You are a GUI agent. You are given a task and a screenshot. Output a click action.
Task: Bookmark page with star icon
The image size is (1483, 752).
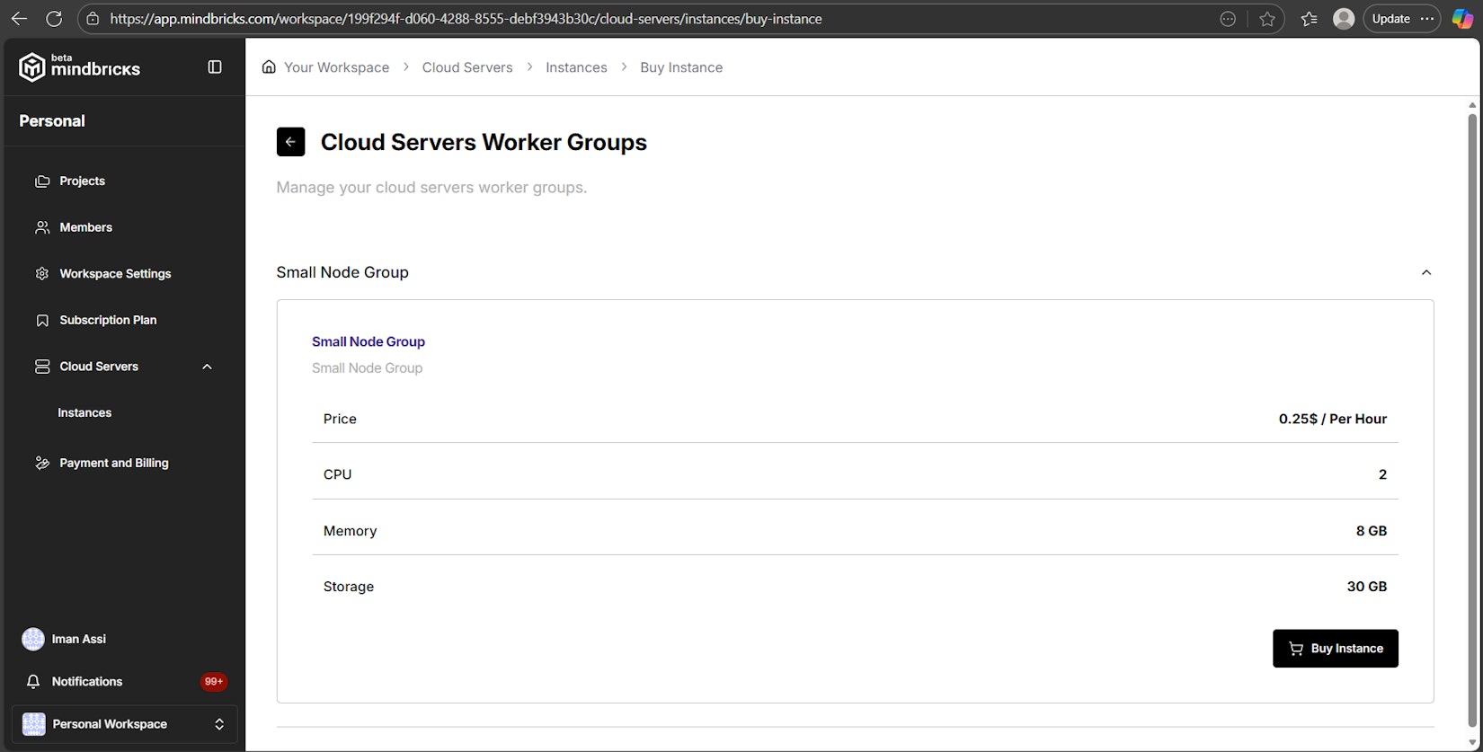click(x=1267, y=19)
